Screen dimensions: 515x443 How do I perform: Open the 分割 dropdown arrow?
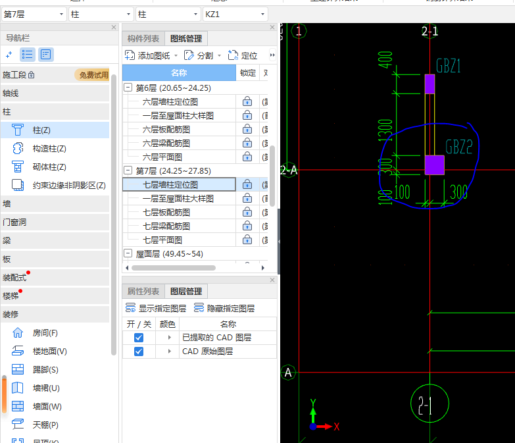(220, 55)
